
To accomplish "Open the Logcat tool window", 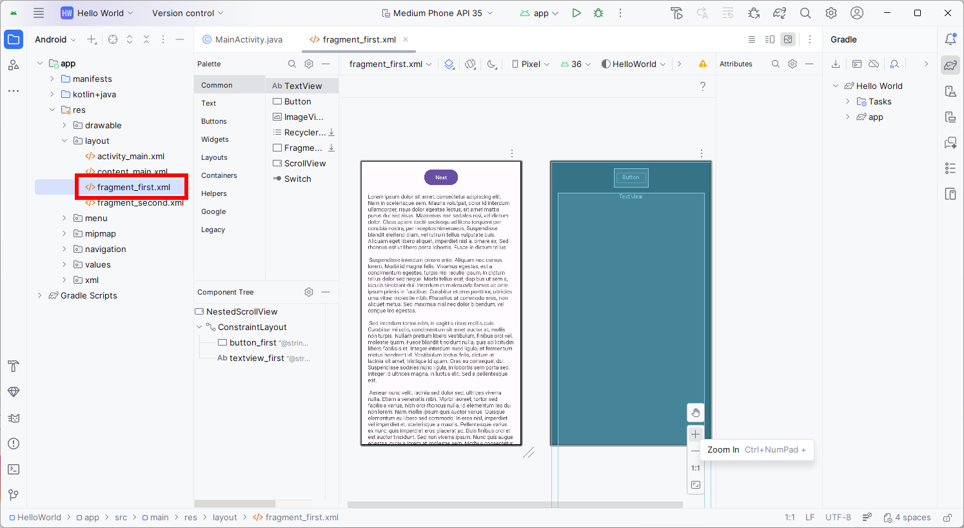I will pos(14,418).
